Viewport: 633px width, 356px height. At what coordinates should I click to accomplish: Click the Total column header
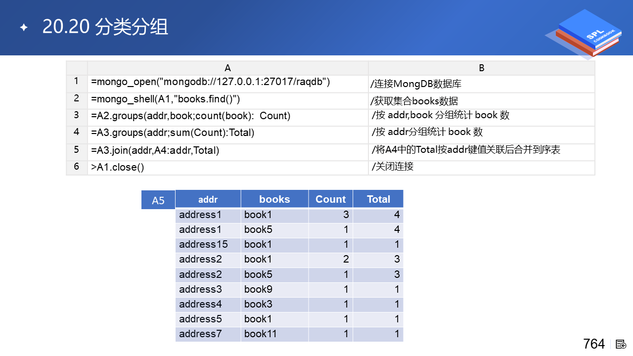378,199
